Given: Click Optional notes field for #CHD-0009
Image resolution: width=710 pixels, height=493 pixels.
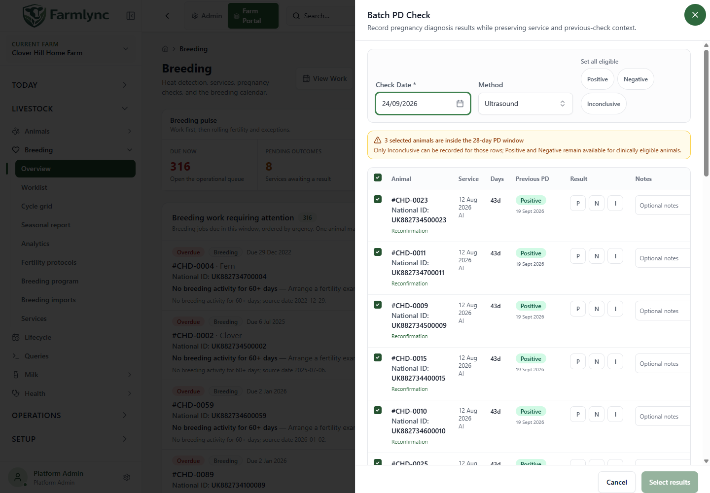Looking at the screenshot, I should [662, 311].
